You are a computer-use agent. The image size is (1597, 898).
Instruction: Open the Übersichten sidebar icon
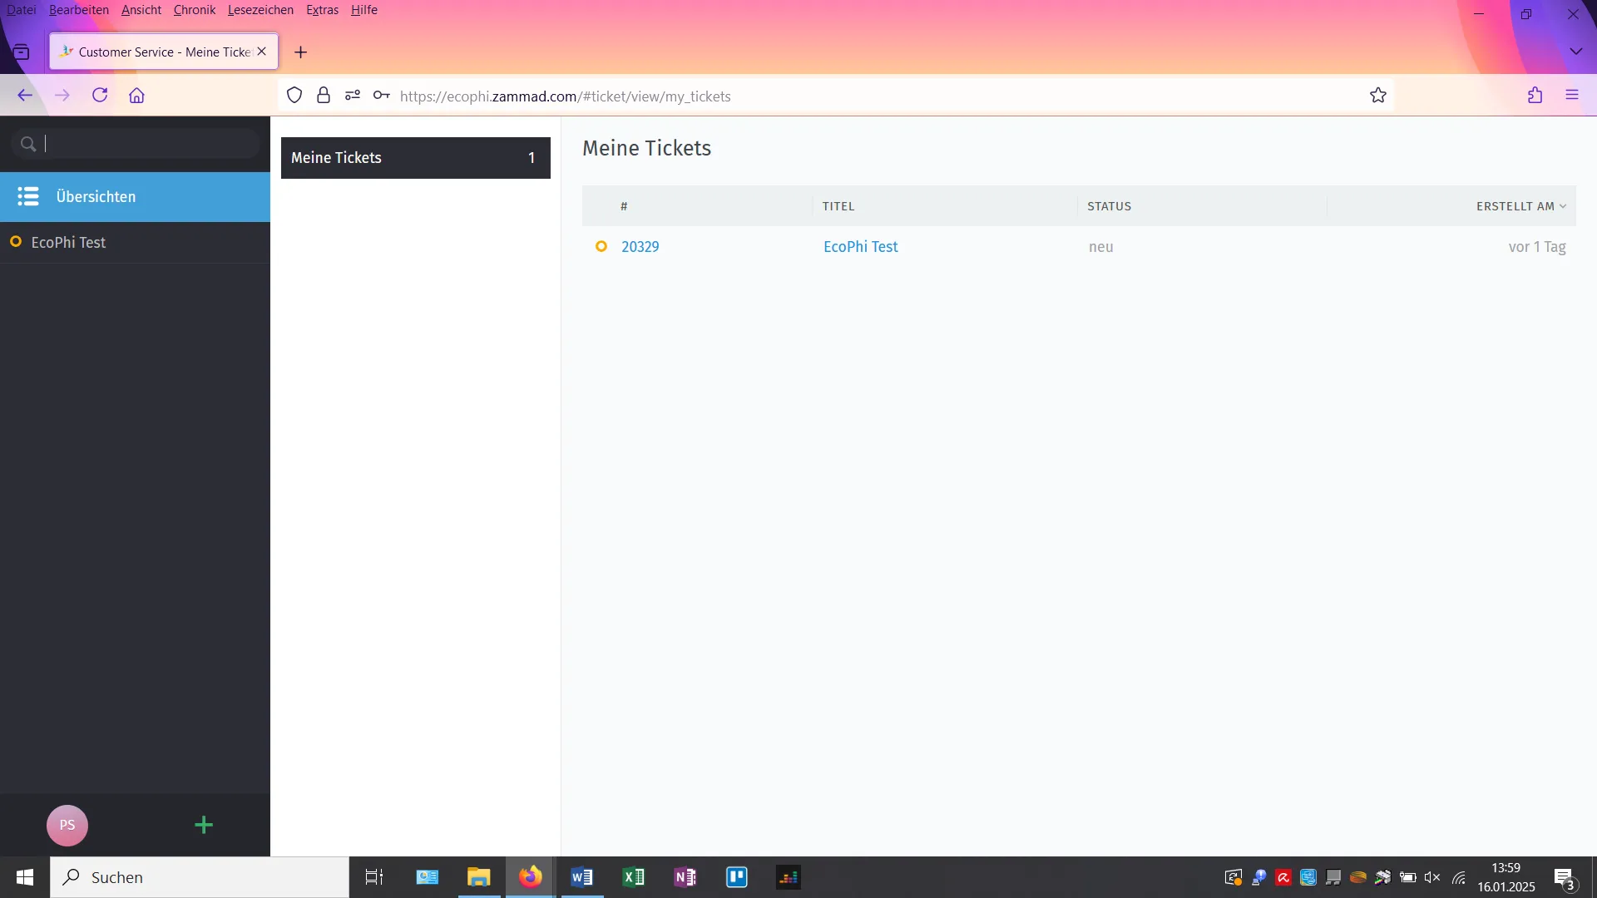[x=28, y=197]
